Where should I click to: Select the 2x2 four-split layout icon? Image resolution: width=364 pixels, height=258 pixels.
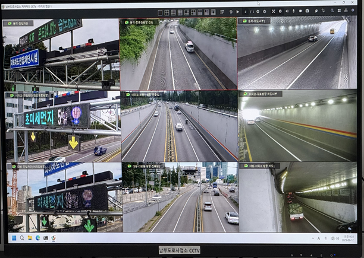click(166, 12)
